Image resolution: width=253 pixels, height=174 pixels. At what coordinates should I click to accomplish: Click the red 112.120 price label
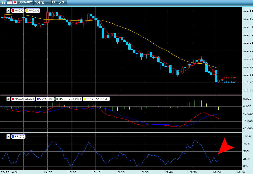tap(230, 78)
